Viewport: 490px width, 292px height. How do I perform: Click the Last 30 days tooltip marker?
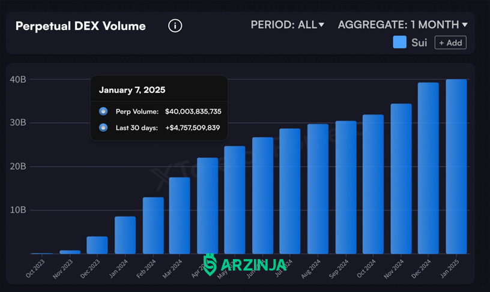pos(103,128)
